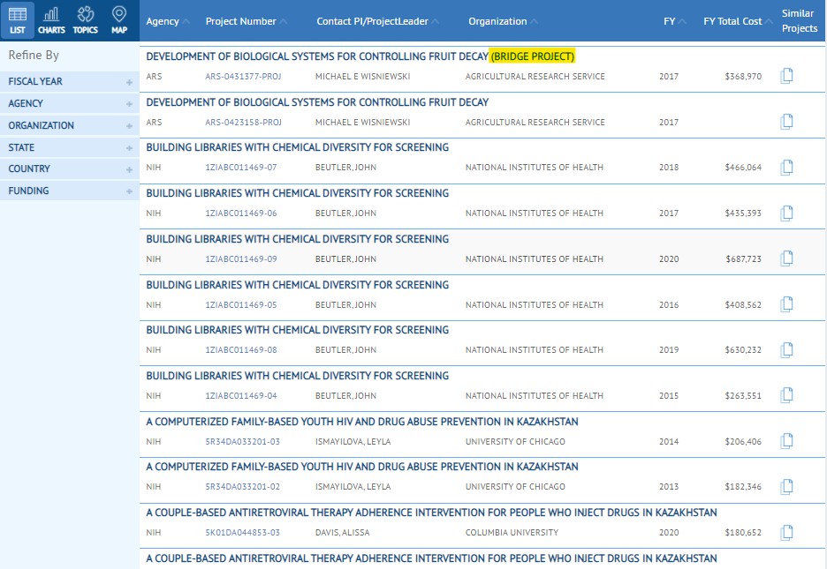View similar projects for ARS-0431377-PROJ

(x=786, y=76)
